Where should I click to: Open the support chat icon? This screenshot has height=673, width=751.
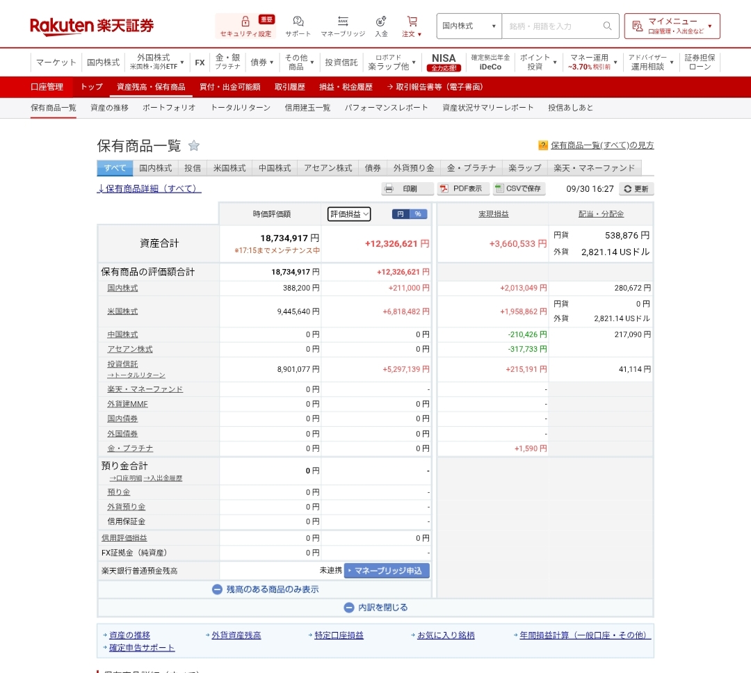click(298, 22)
